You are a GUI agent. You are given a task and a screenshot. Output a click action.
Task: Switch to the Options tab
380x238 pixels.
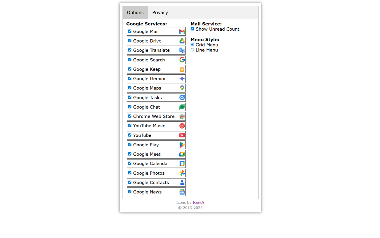tap(135, 12)
